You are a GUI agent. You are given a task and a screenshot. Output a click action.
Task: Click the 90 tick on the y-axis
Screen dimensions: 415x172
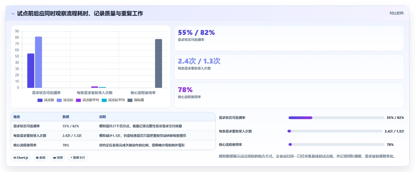point(17,31)
